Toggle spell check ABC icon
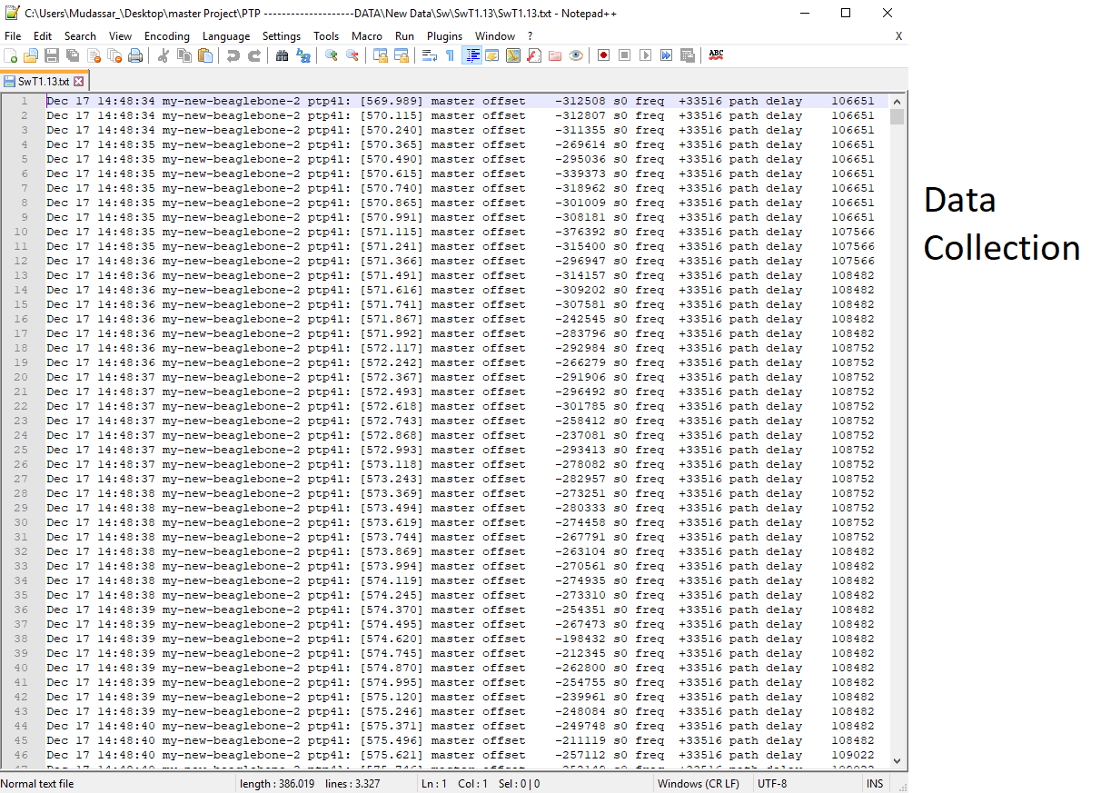 coord(716,55)
